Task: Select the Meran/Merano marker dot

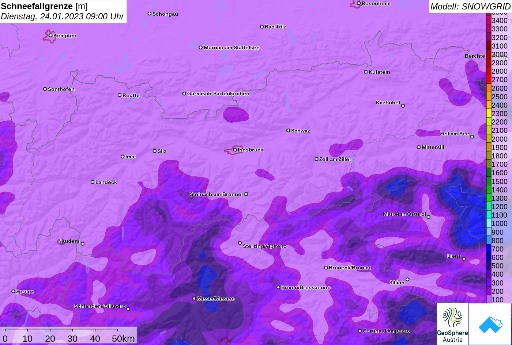Action: pyautogui.click(x=194, y=299)
